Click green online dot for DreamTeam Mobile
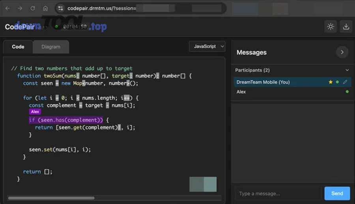 [x=337, y=82]
